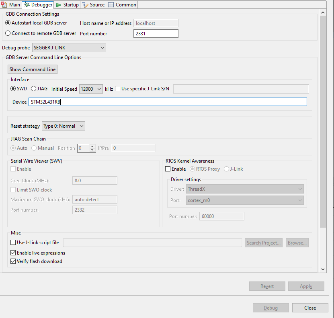Screen dimensions: 334x318
Task: Enable RTOS Kernel Awareness
Action: (168, 169)
